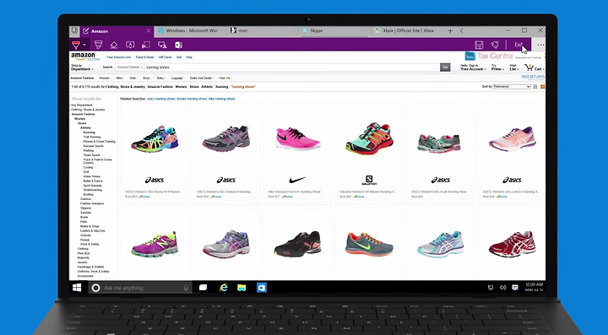
Task: Select Handbags & Wallets category
Action: (90, 267)
